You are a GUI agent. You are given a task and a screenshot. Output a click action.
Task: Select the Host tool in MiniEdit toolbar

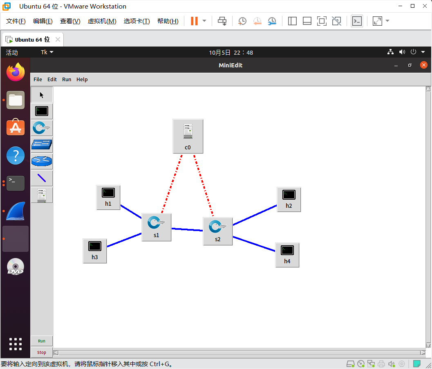[x=42, y=111]
